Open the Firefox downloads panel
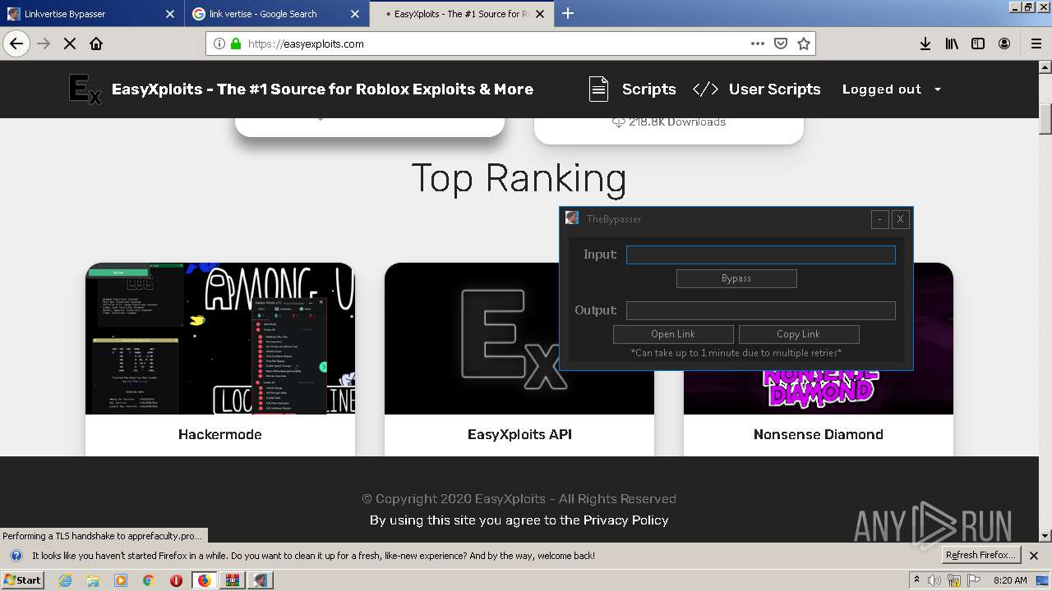 [x=925, y=44]
